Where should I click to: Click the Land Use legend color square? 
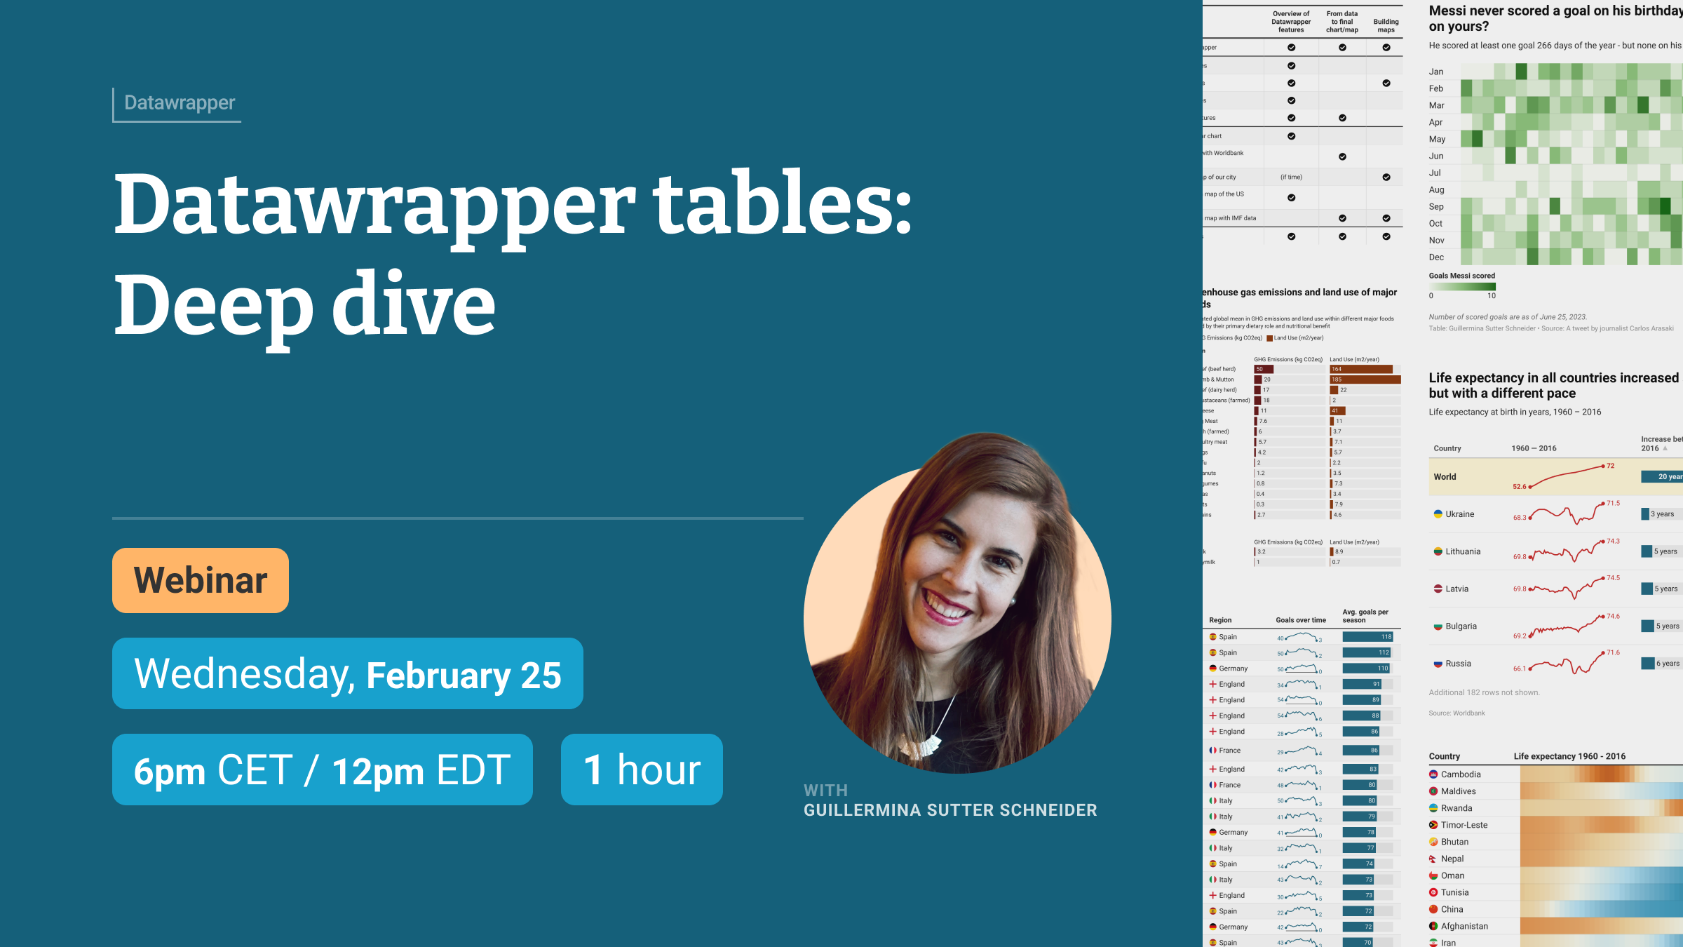1269,338
